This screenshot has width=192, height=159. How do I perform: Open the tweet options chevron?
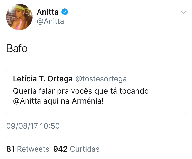pos(183,12)
